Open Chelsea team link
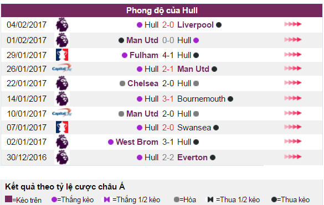 coord(143,83)
